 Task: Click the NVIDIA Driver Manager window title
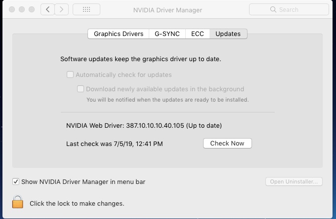pyautogui.click(x=168, y=10)
